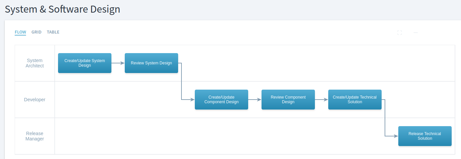Screen dimensions: 461x159
Task: Open the Review System Design step
Action: pyautogui.click(x=151, y=63)
